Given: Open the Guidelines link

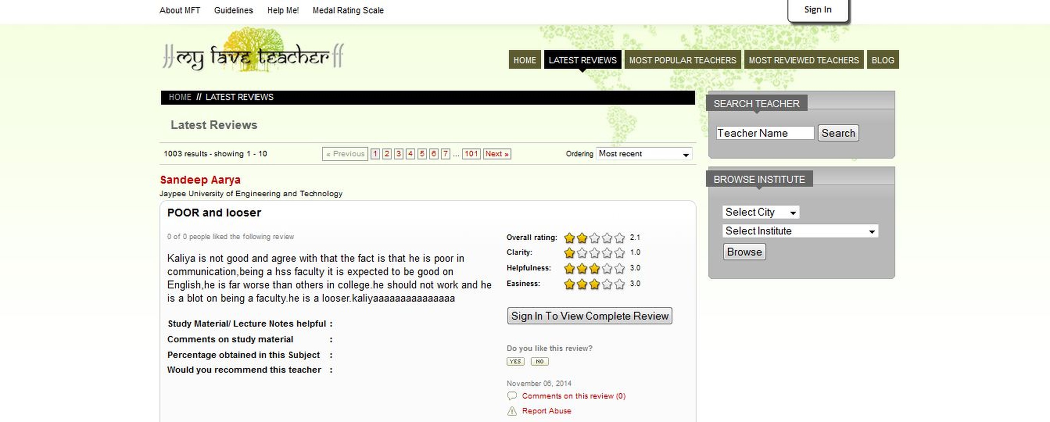Looking at the screenshot, I should 234,10.
